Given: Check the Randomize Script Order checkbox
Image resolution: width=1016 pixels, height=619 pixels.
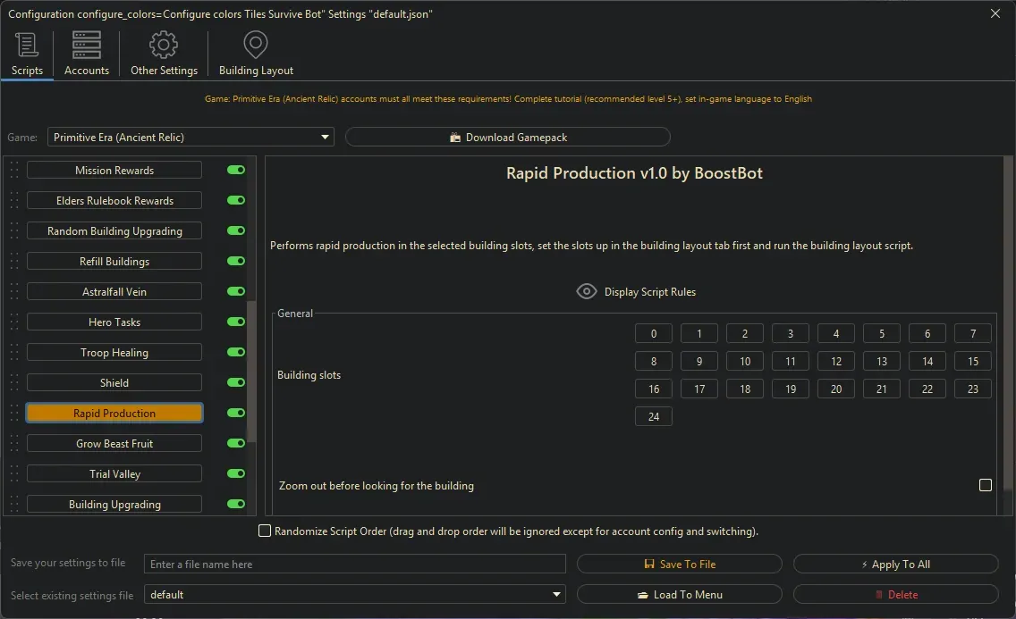Looking at the screenshot, I should click(265, 531).
